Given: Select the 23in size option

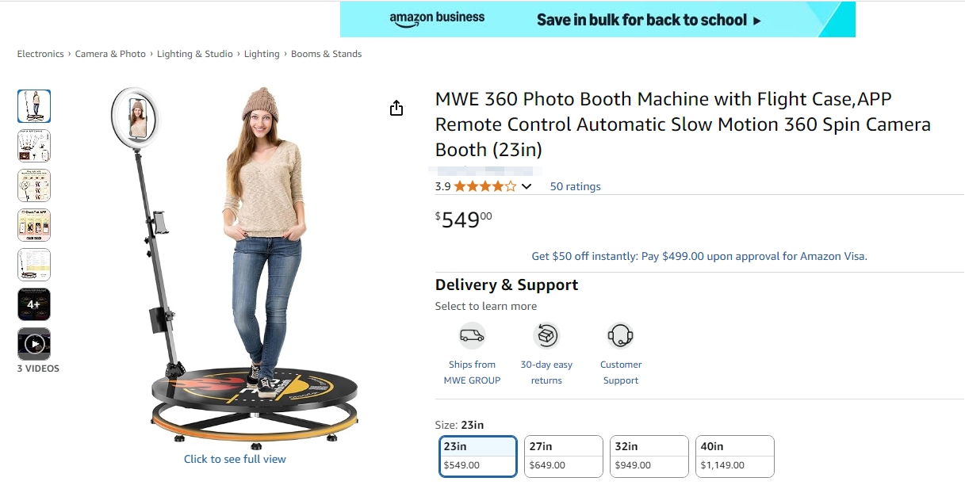Looking at the screenshot, I should pos(478,456).
